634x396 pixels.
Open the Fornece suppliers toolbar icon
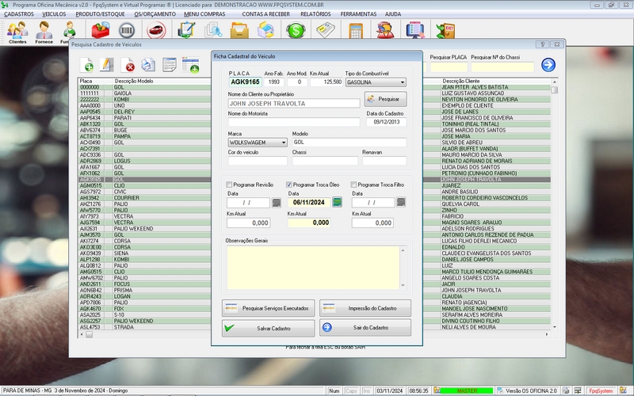pos(43,32)
